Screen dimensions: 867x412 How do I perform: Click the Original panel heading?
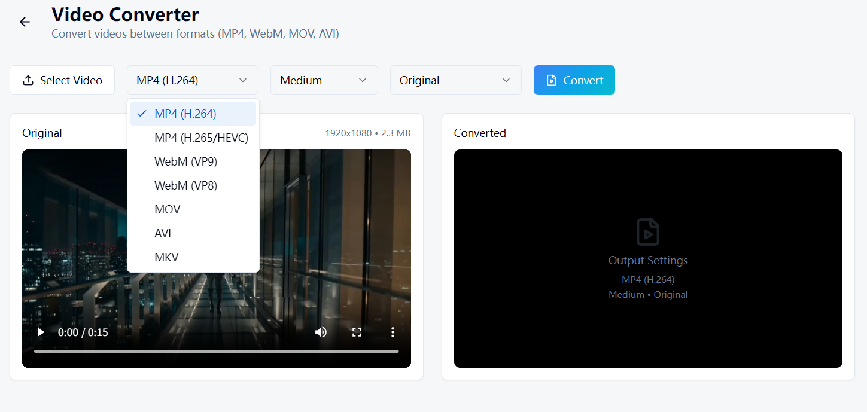(42, 133)
